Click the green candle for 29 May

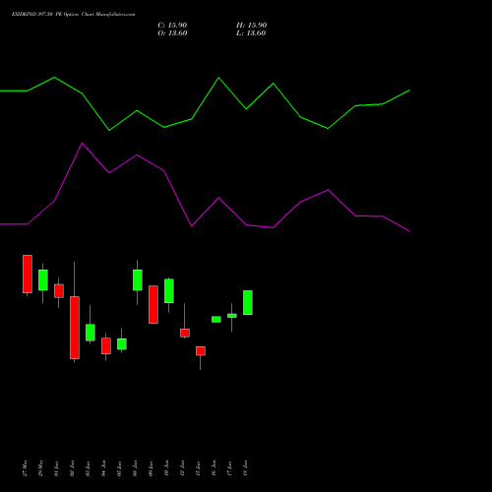point(43,280)
